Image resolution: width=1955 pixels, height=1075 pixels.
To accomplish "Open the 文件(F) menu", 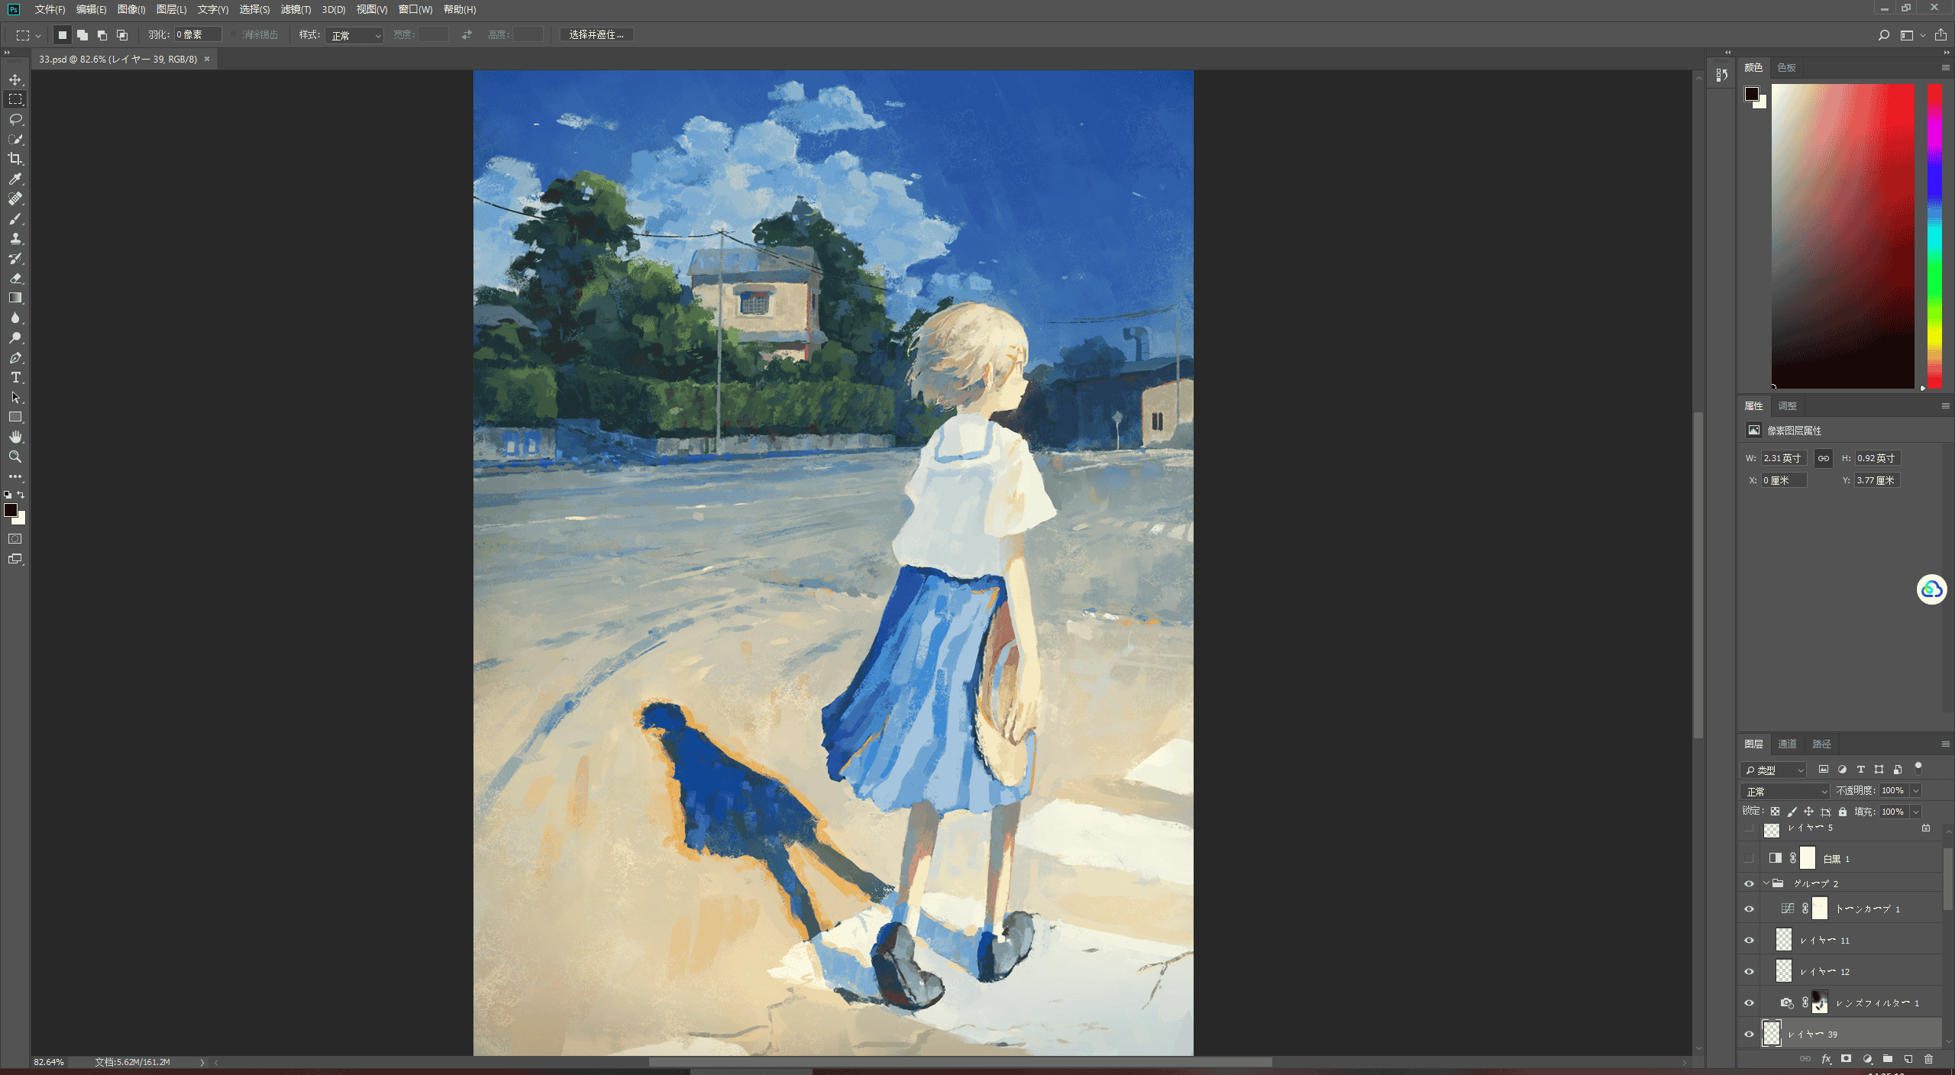I will (x=50, y=9).
